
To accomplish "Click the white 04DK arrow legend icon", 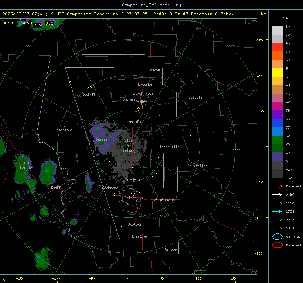I will (277, 195).
